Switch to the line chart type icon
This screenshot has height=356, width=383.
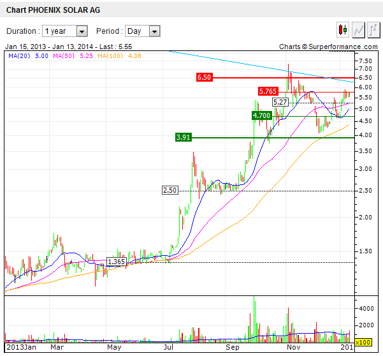click(358, 30)
